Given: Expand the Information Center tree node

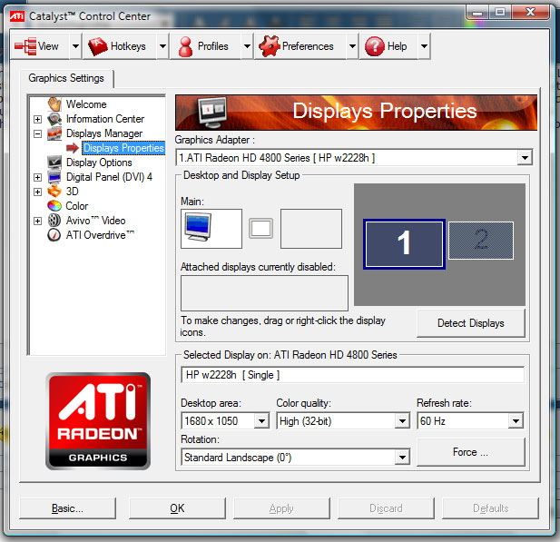Looking at the screenshot, I should pos(37,119).
